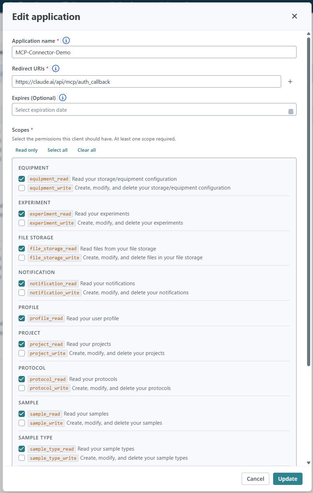Click the dialog's vertical scrollbar thumb
The height and width of the screenshot is (493, 313).
[308, 201]
